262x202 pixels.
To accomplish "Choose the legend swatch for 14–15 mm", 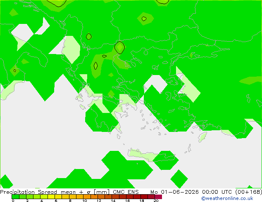I will (115, 197).
